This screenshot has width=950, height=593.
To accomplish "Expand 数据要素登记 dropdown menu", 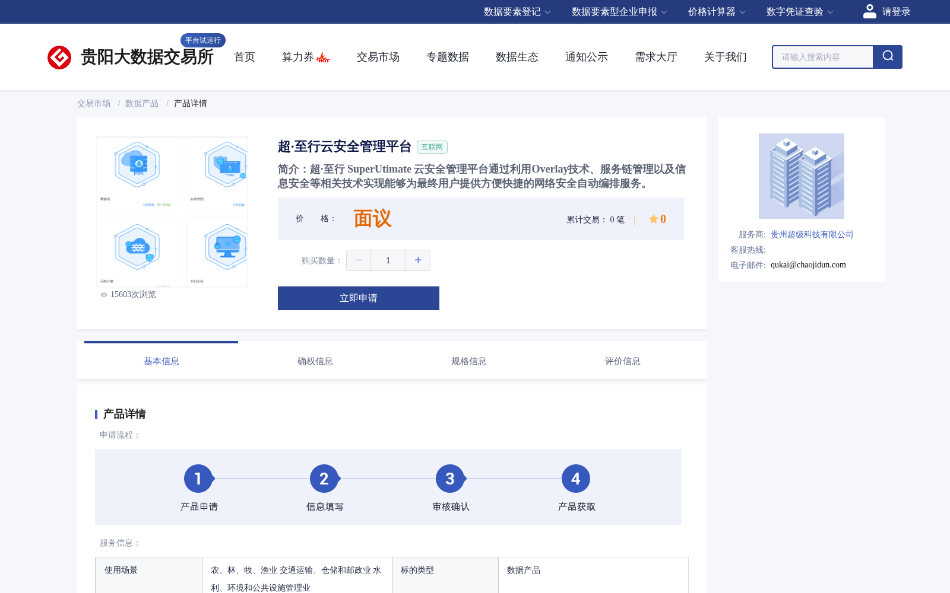I will click(517, 12).
